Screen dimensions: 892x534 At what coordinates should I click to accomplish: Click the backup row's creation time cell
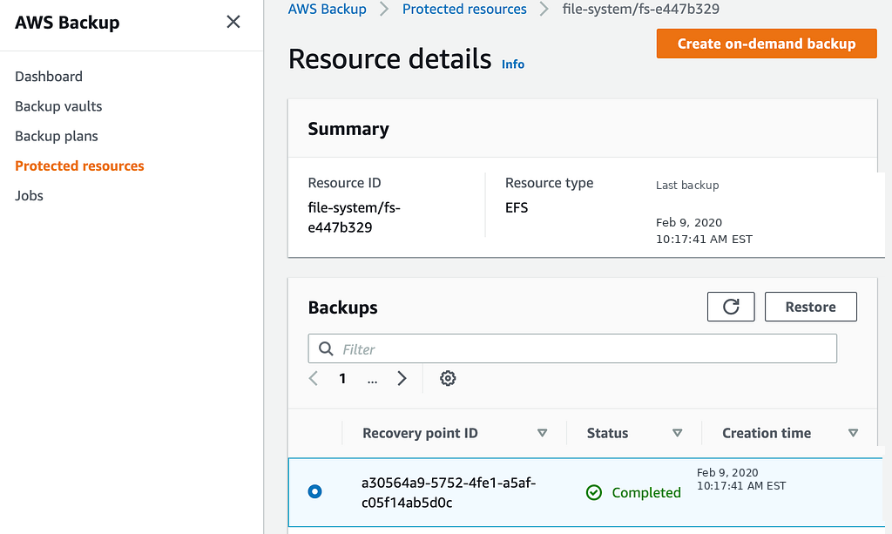[741, 479]
